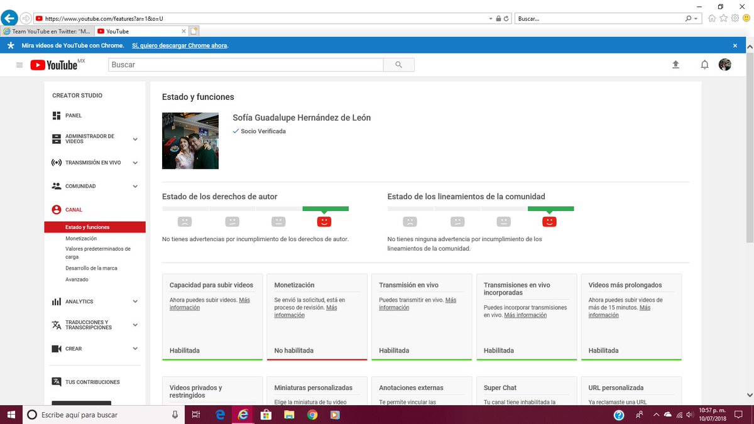The image size is (754, 424).
Task: Click the browser refresh icon
Action: coord(506,19)
